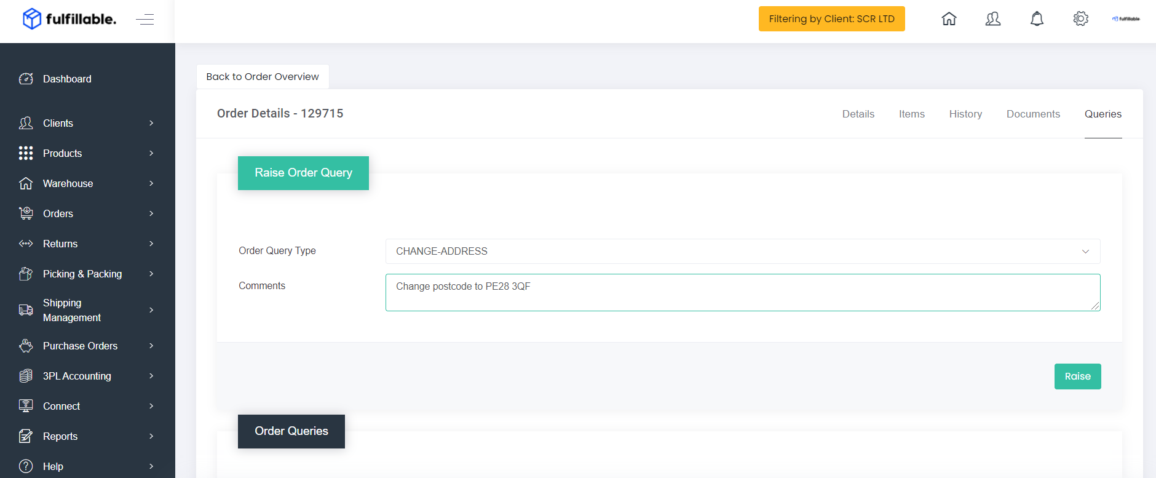Open the Orders sidebar label

[58, 213]
